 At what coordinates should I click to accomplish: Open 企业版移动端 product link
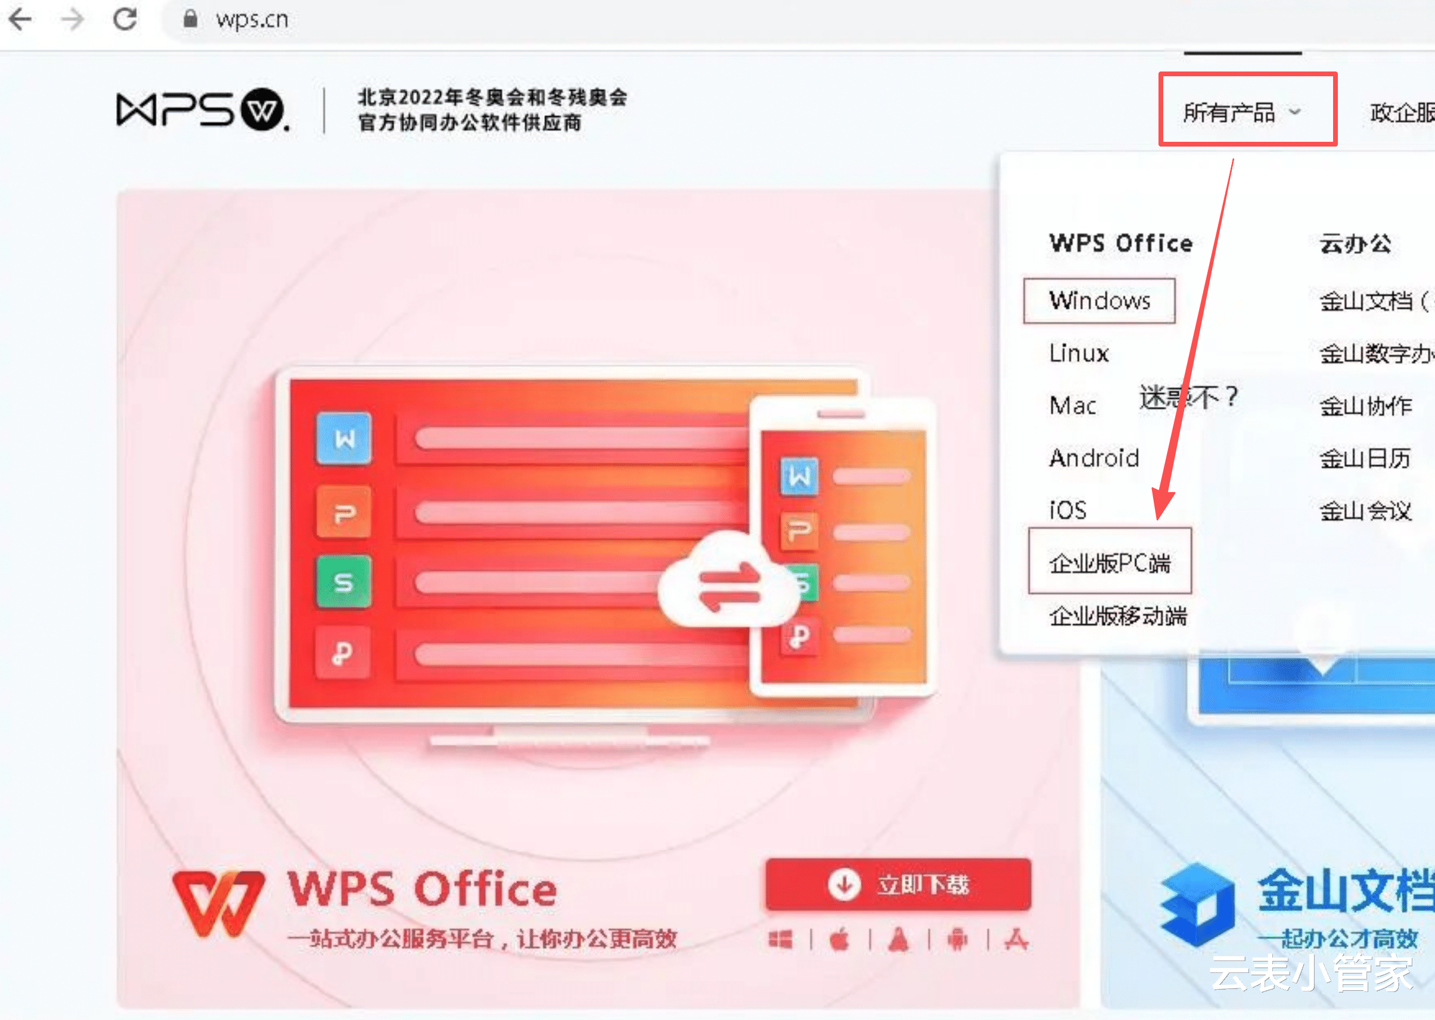1118,616
